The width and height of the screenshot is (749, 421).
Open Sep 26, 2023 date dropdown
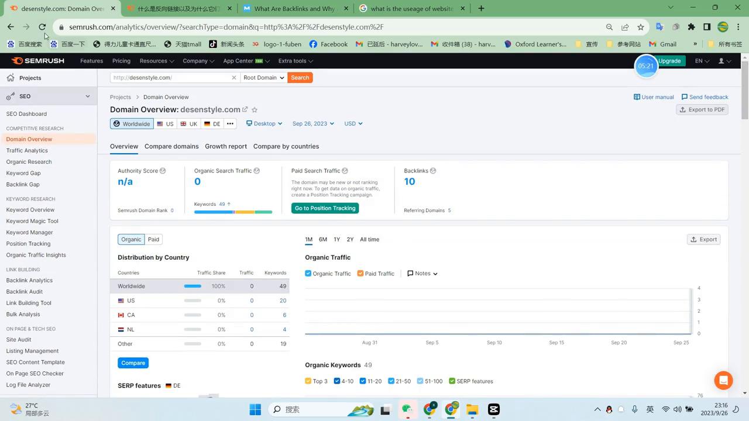[x=313, y=123]
